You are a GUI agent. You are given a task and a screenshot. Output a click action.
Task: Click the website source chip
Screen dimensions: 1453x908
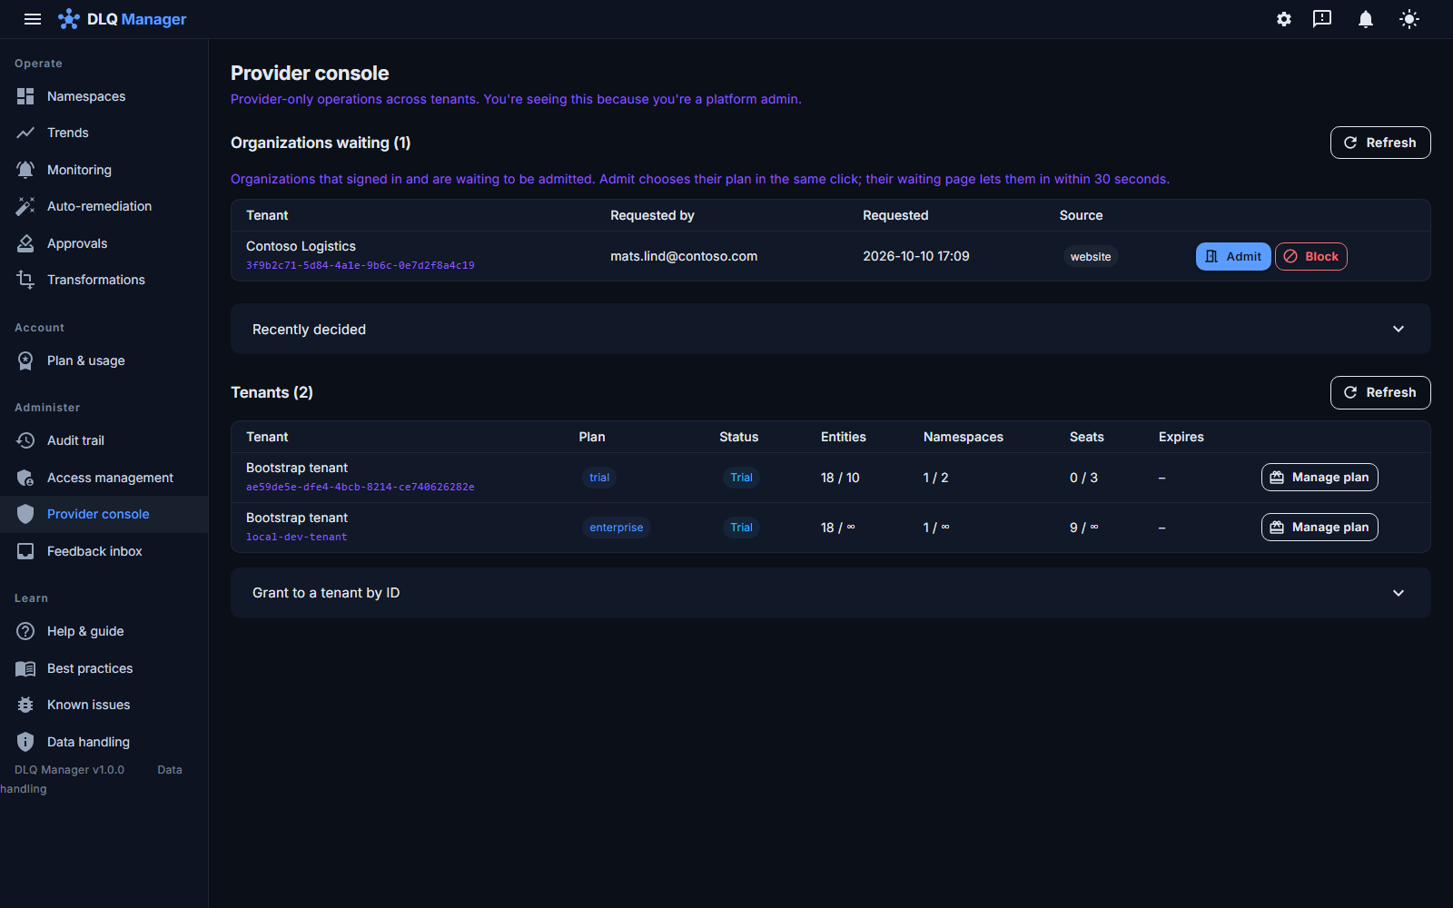[x=1091, y=257]
